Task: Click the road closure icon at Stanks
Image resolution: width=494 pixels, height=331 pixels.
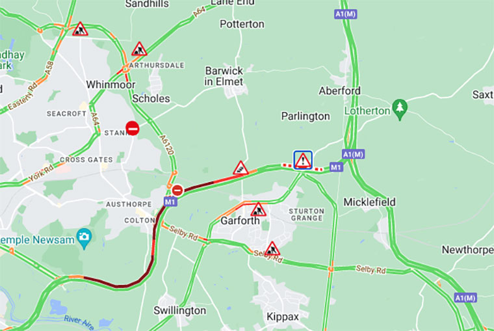Action: click(133, 128)
